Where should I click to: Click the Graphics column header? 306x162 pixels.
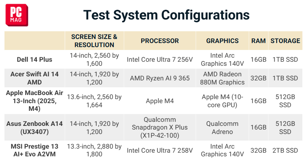tap(222, 41)
